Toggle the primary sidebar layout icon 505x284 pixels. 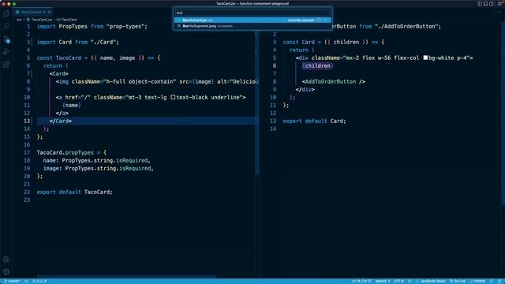pyautogui.click(x=480, y=4)
